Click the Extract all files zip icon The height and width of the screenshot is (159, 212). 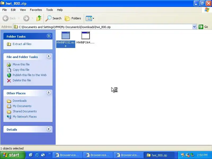9,44
